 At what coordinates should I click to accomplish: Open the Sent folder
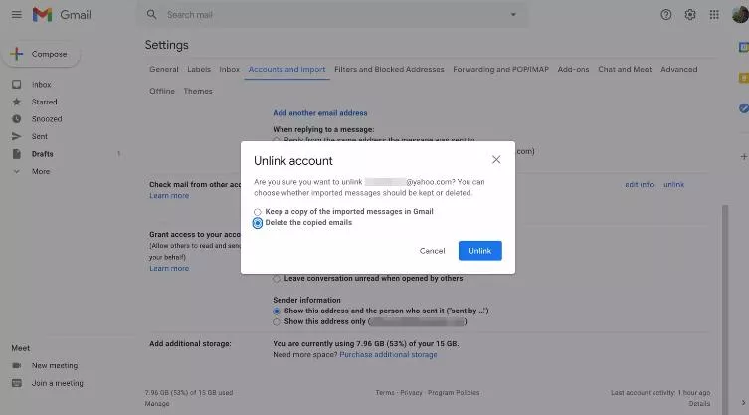point(39,136)
